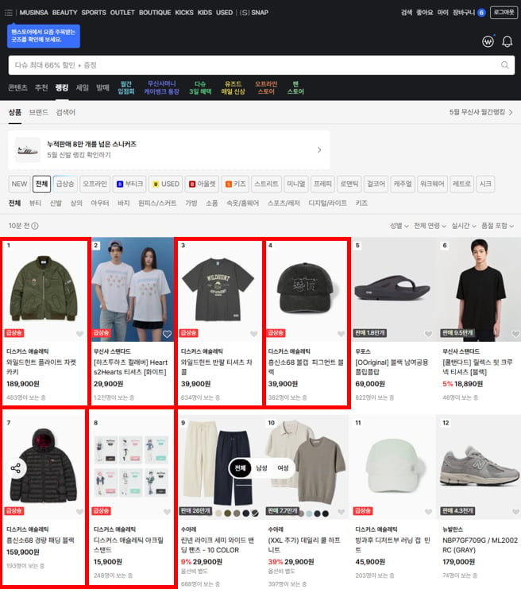The height and width of the screenshot is (597, 521).
Task: Like the 아크릴 스탠드 heart
Action: 167,512
